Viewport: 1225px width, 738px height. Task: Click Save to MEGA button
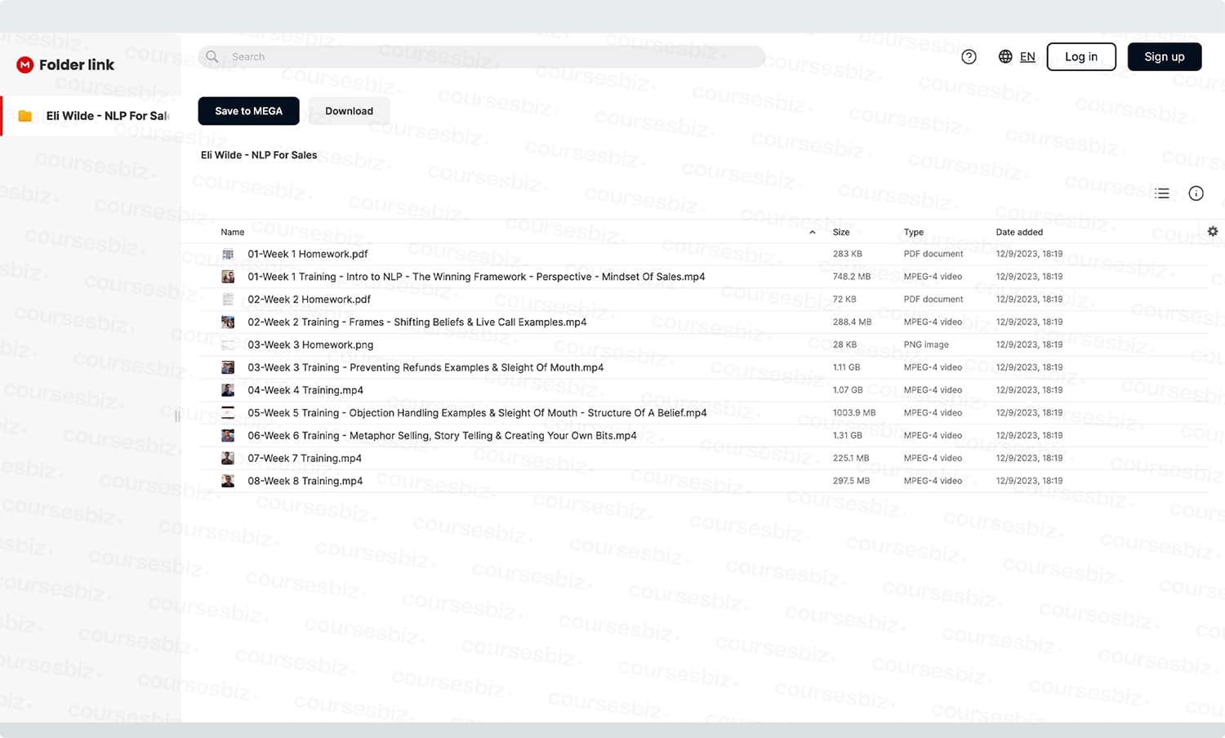[248, 111]
